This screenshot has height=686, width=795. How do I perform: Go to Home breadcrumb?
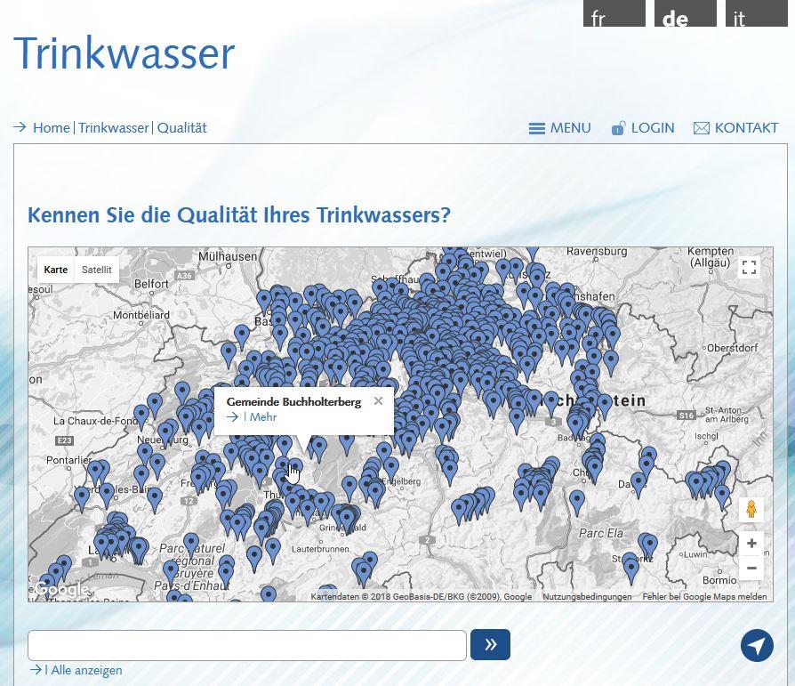[x=51, y=128]
